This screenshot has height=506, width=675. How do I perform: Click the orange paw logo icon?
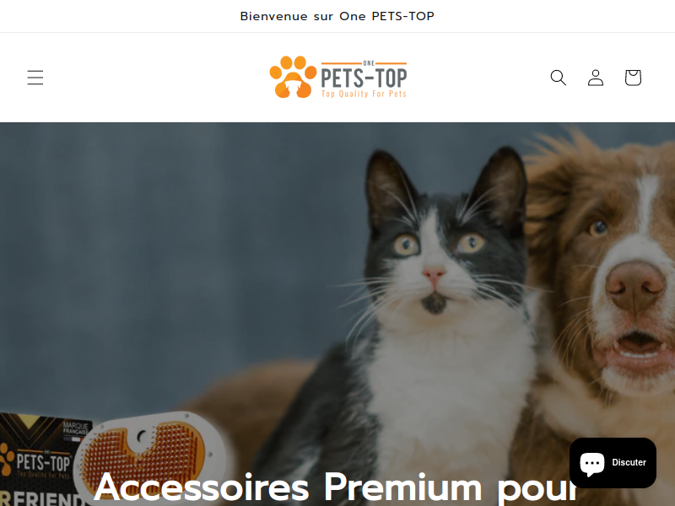pyautogui.click(x=293, y=77)
